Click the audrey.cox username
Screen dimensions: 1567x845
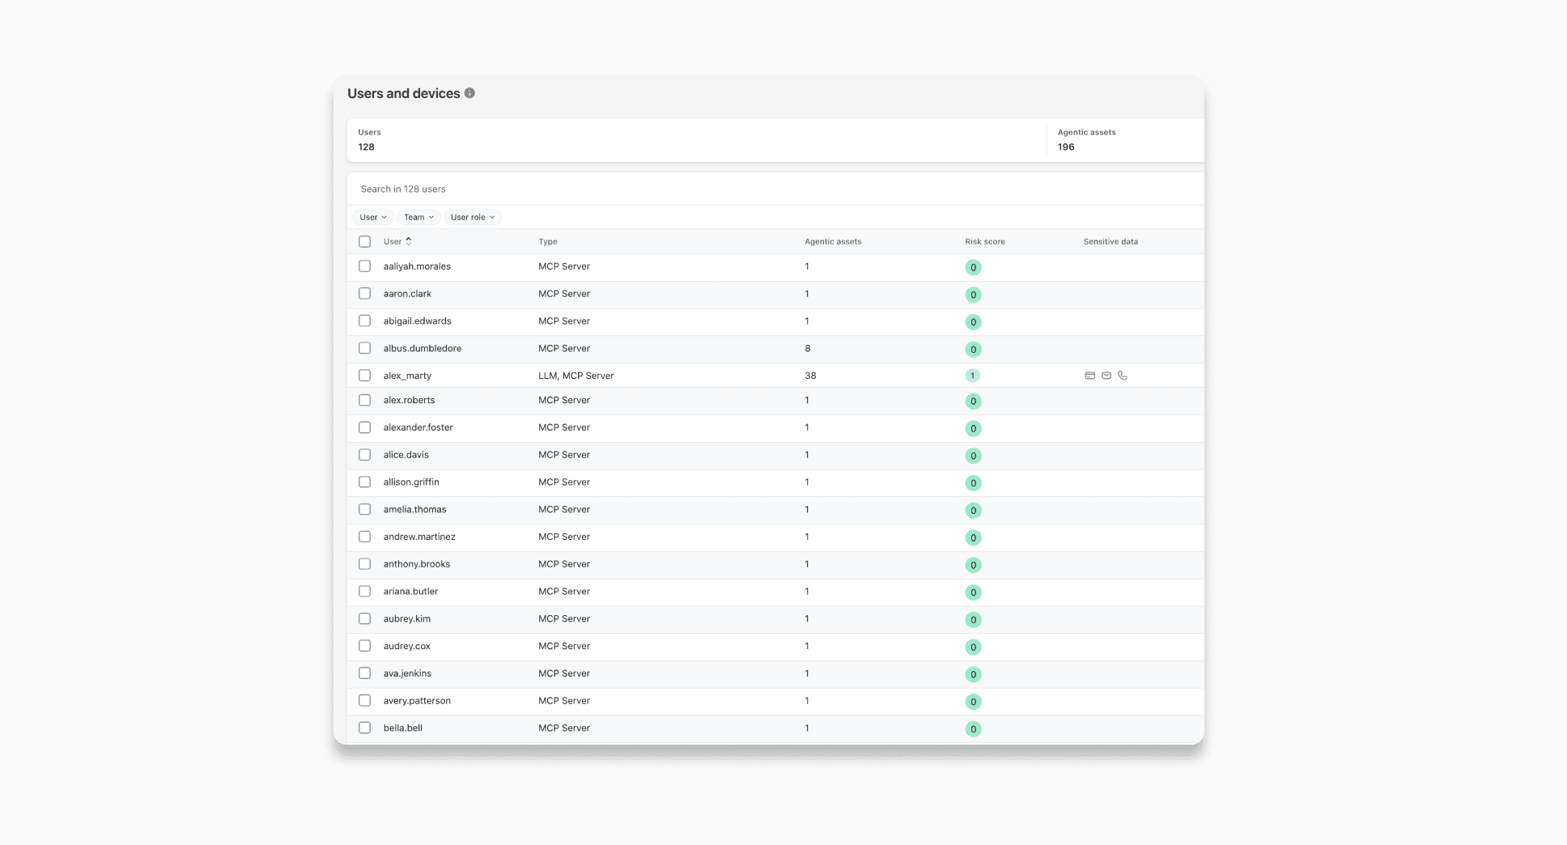pos(407,646)
